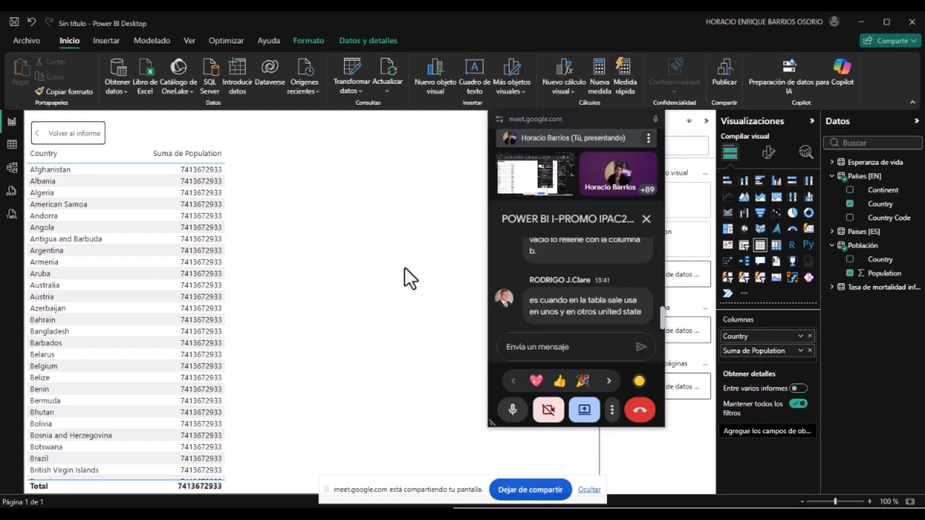Viewport: 925px width, 520px height.
Task: Uncheck Country under Países [EN]
Action: 850,204
